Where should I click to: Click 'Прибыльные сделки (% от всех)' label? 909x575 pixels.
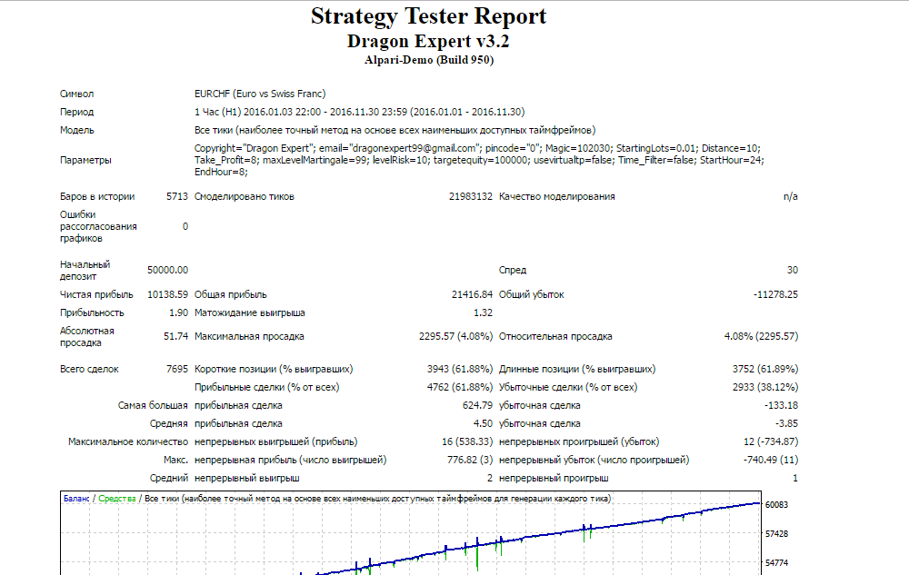[x=267, y=387]
